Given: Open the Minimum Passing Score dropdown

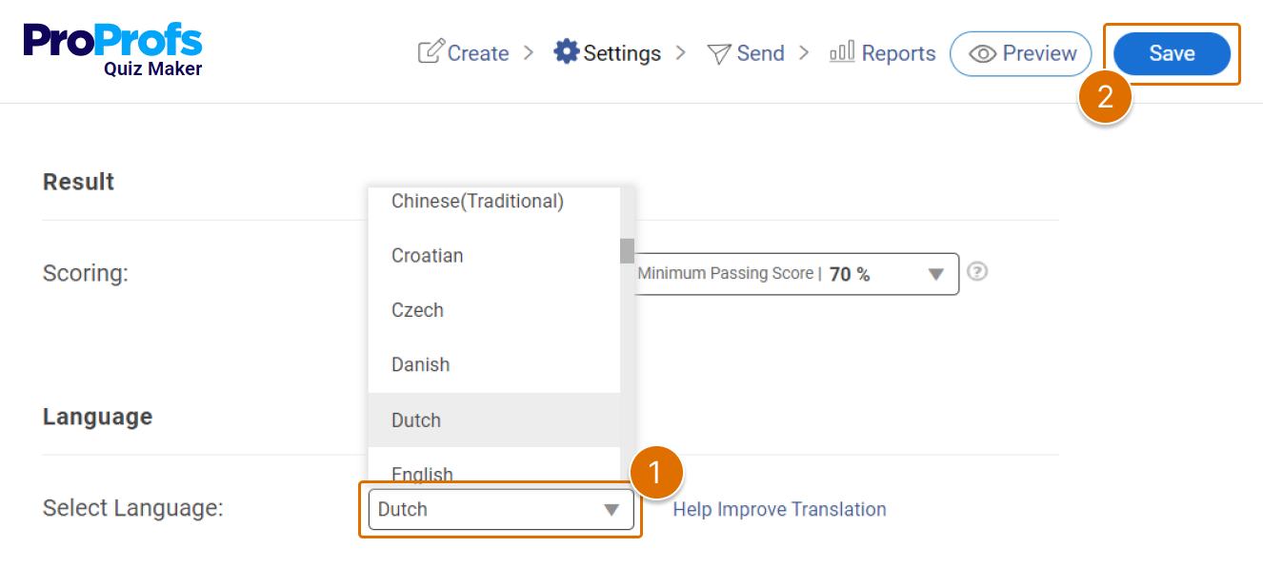Looking at the screenshot, I should tap(935, 274).
